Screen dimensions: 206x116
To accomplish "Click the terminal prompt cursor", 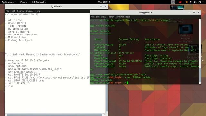I will (x=127, y=83).
